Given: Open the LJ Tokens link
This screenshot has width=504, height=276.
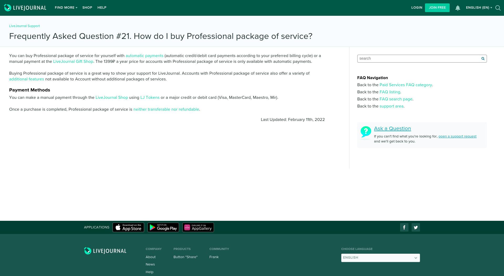Looking at the screenshot, I should (x=150, y=98).
